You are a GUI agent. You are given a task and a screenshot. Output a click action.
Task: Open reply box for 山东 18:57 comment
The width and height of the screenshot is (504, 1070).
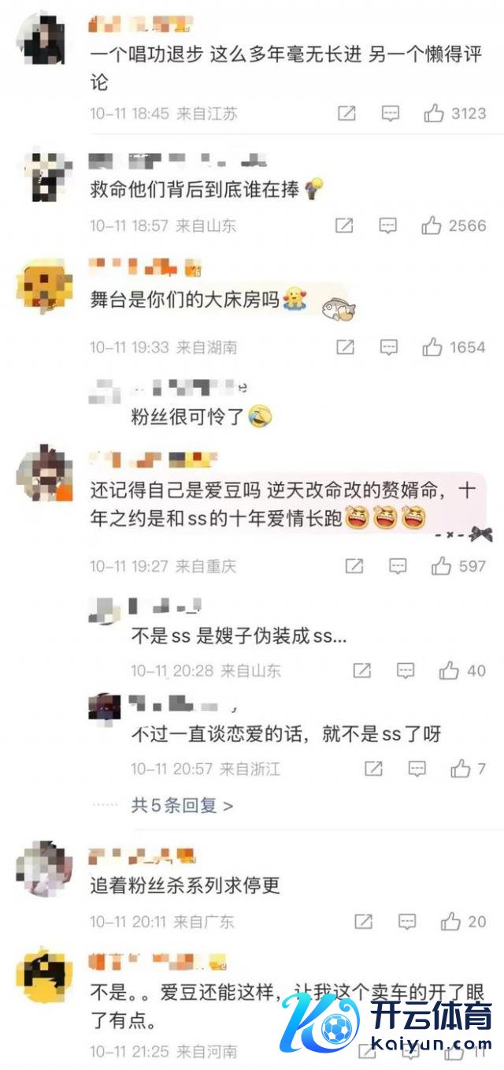(387, 226)
